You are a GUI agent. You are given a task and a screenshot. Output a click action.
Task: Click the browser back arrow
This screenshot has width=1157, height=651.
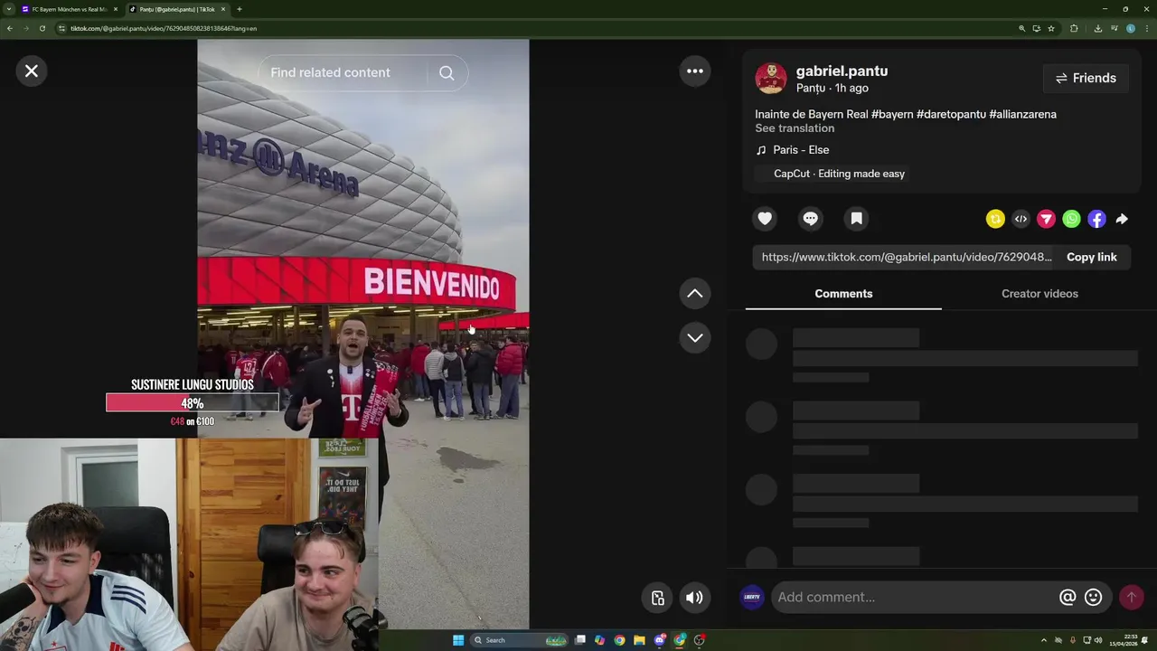[x=9, y=28]
